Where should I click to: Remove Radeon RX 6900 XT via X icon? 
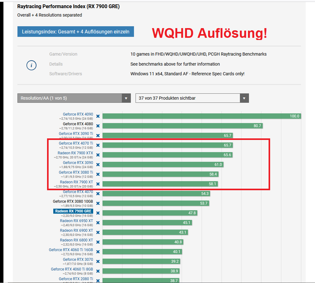click(x=98, y=232)
